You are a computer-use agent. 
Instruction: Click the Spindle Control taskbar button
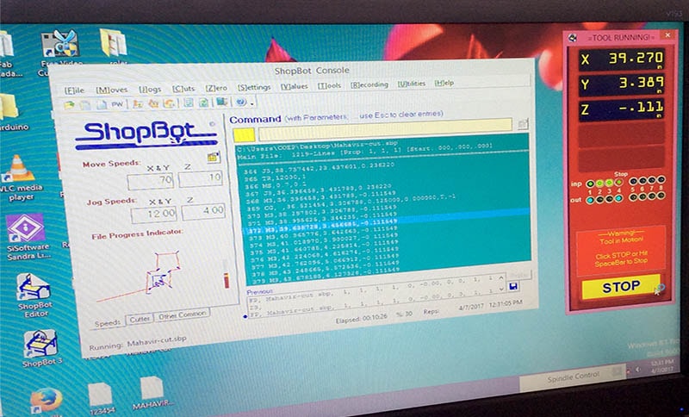point(573,377)
